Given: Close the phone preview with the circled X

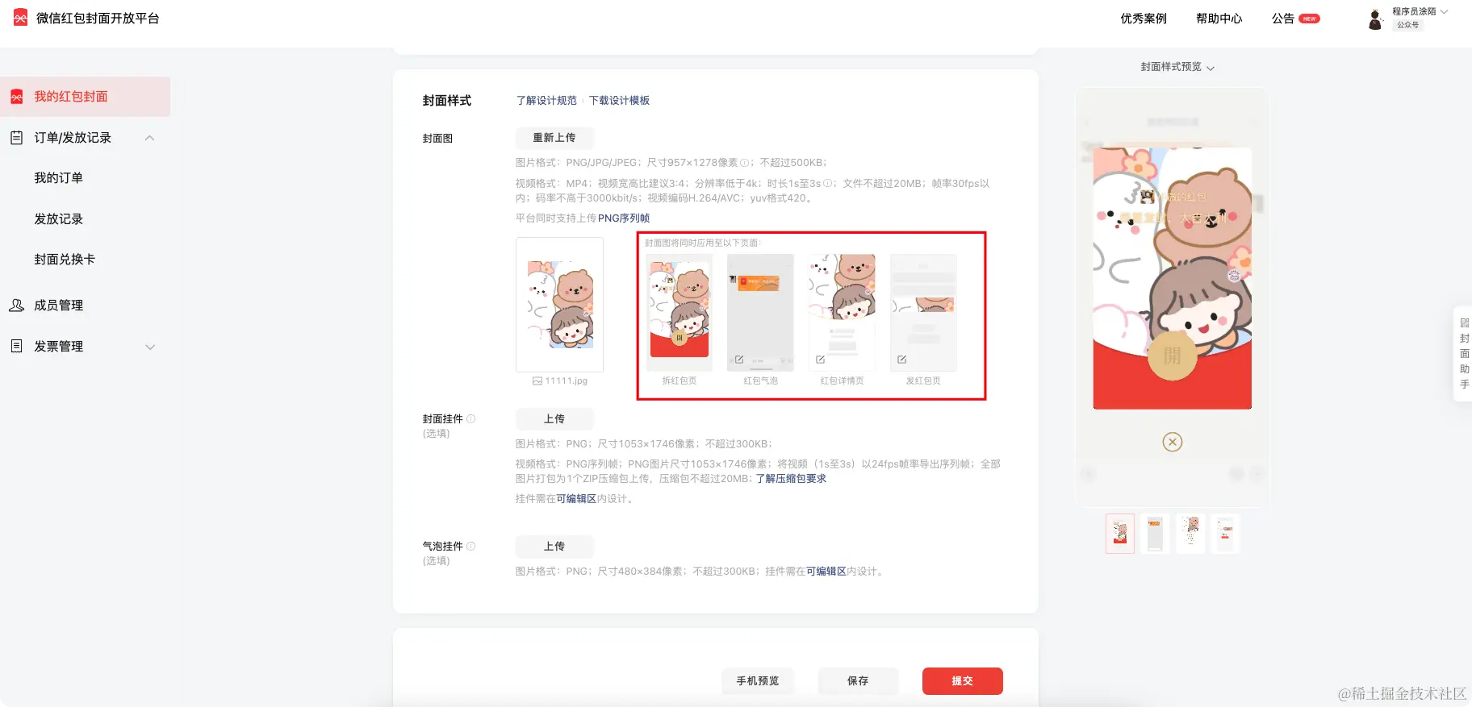Looking at the screenshot, I should (1173, 442).
